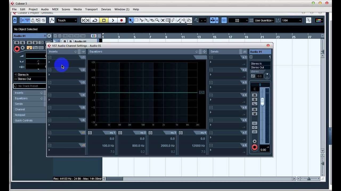Click the channel volume fader handle
341x191 pixels.
[x=262, y=102]
